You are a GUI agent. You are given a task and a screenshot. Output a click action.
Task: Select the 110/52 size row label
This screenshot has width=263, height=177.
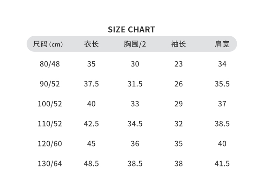[50, 124]
